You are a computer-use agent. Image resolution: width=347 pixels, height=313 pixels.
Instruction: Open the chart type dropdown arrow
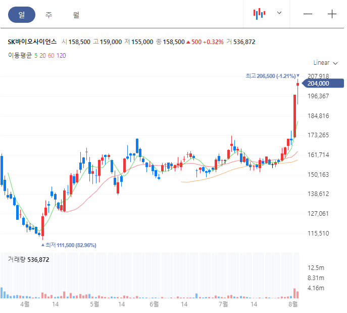(279, 13)
